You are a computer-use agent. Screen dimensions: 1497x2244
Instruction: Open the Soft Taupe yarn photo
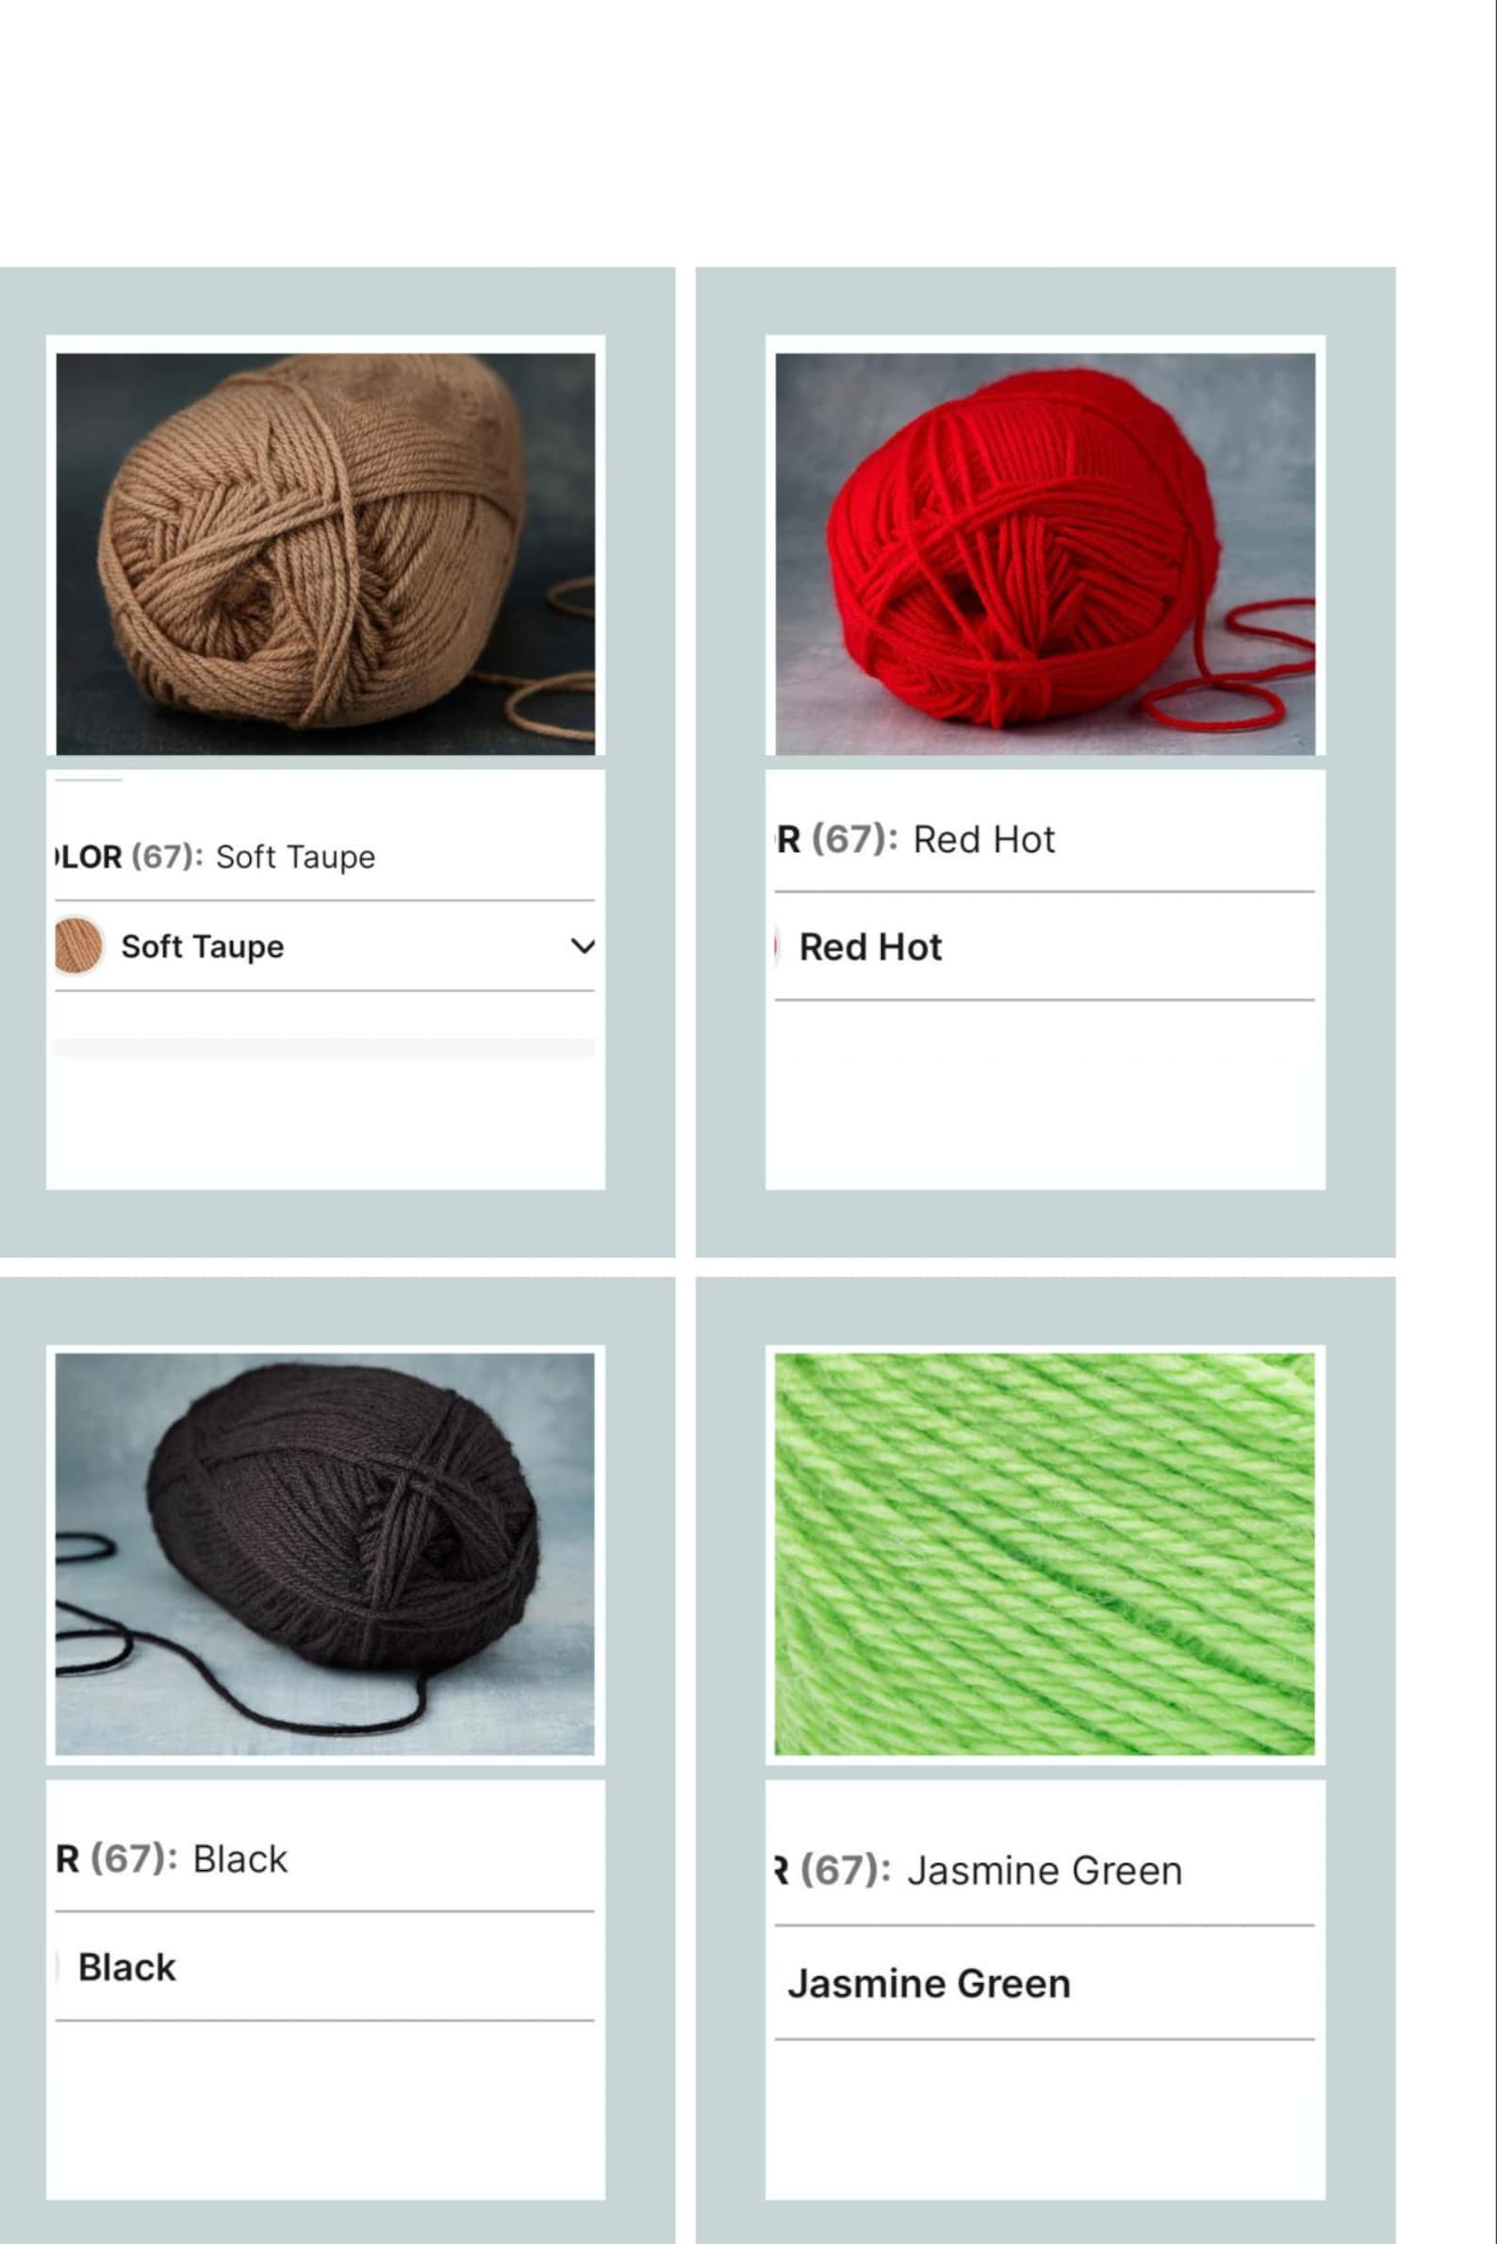[x=325, y=553]
